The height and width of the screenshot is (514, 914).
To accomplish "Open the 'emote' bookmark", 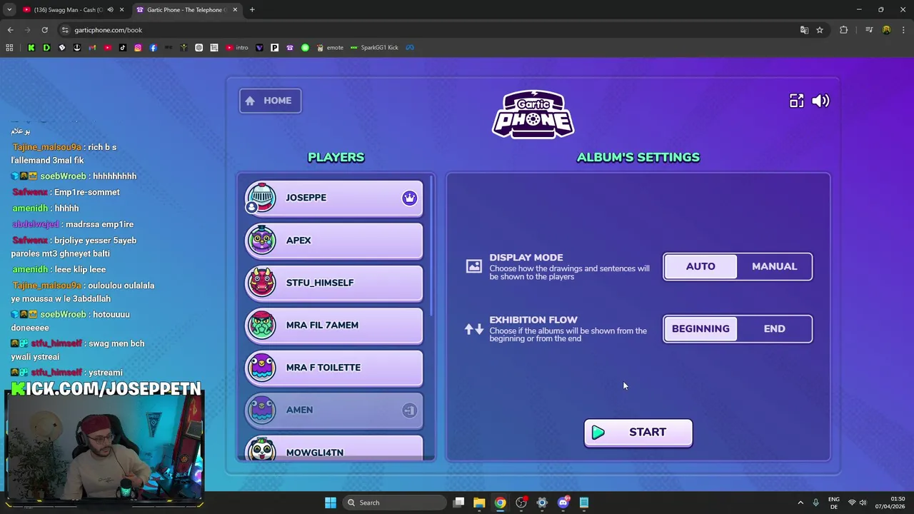I will 331,48.
